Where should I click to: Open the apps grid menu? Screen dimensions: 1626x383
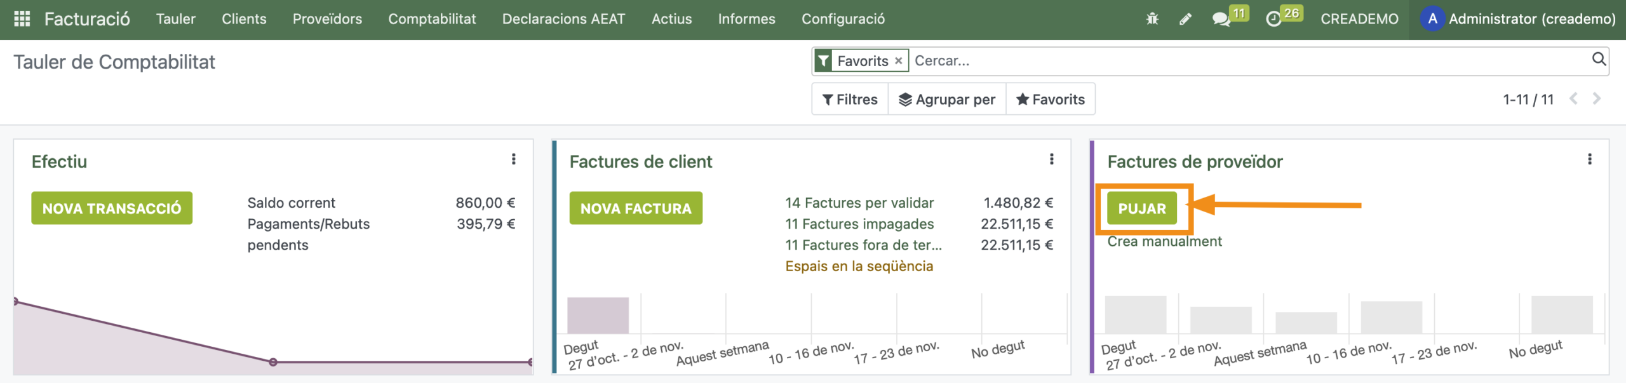coord(22,19)
